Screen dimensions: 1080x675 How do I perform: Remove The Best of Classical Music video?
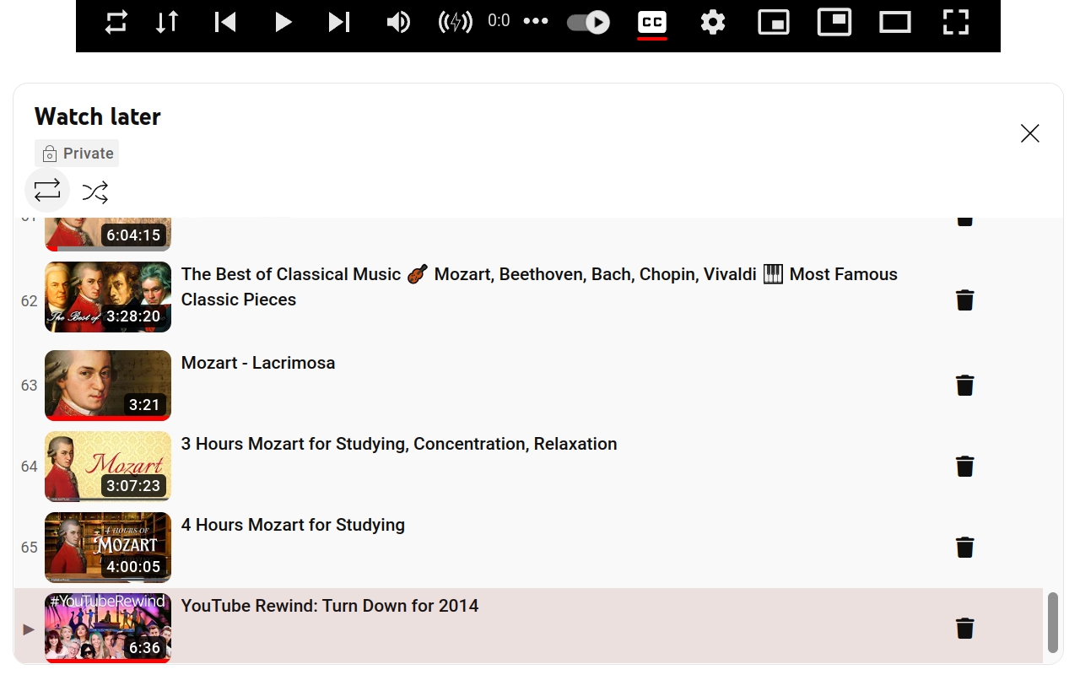pos(965,300)
